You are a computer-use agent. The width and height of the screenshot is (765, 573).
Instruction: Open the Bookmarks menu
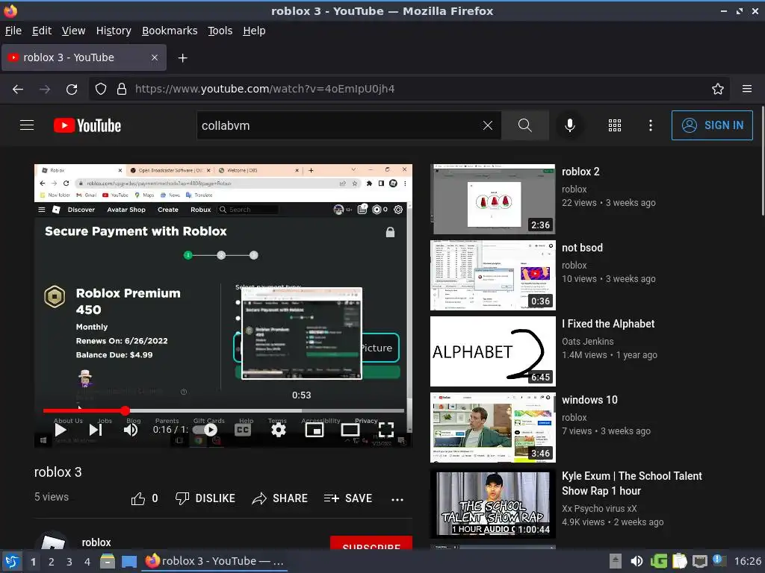[x=170, y=31]
